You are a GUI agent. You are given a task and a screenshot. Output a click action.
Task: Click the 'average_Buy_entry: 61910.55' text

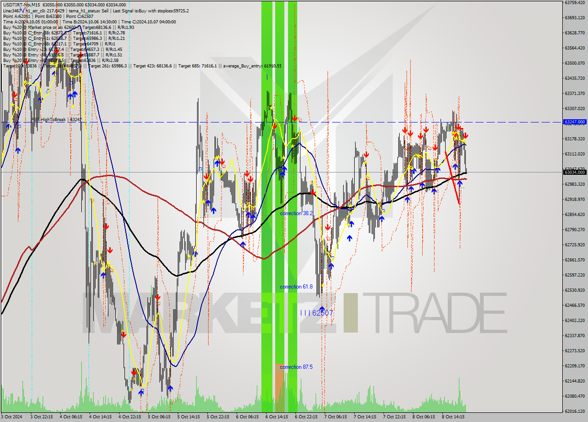click(252, 66)
